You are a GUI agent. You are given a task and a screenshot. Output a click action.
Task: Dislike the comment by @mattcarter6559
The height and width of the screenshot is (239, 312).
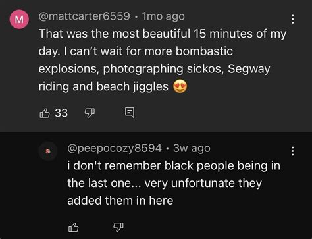point(90,113)
